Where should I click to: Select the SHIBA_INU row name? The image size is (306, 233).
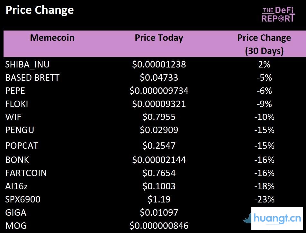27,65
